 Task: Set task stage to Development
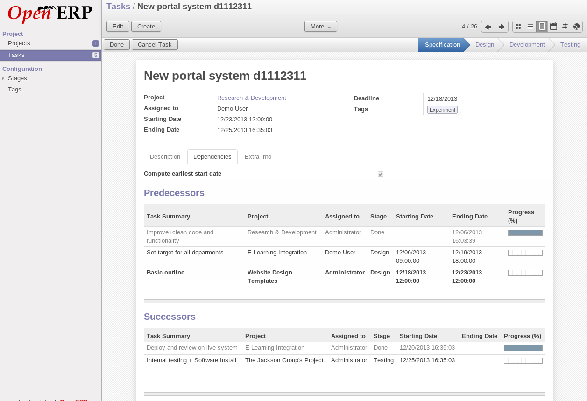[527, 45]
